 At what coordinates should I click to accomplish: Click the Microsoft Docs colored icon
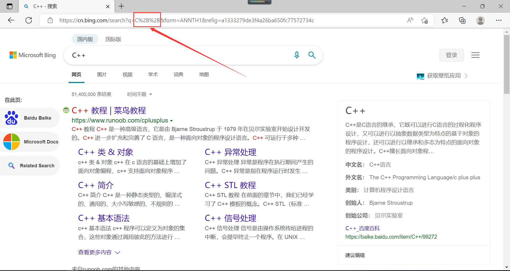11,142
